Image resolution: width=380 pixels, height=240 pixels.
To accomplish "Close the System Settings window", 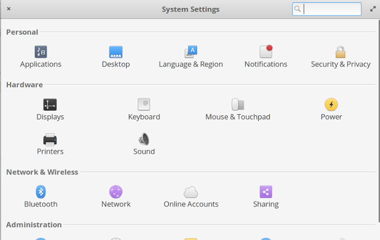I will 8,9.
